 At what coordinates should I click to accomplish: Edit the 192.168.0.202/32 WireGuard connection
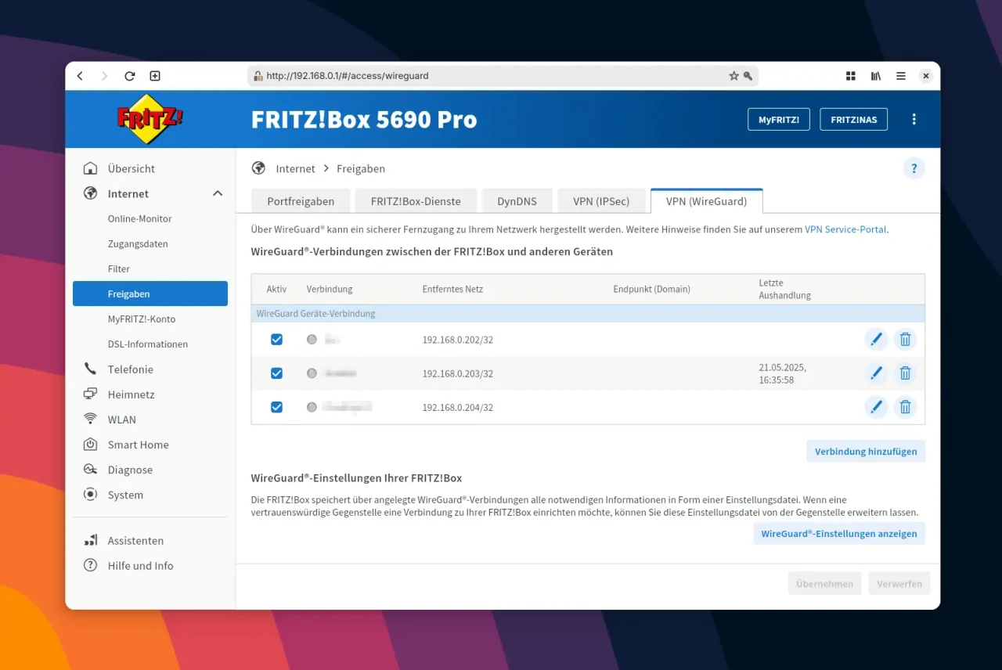(876, 340)
